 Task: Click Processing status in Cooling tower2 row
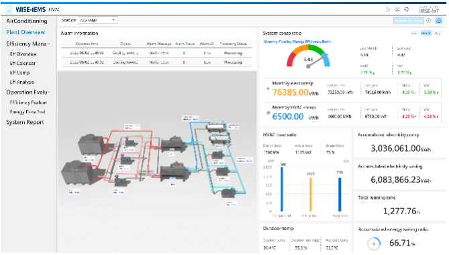click(x=233, y=62)
